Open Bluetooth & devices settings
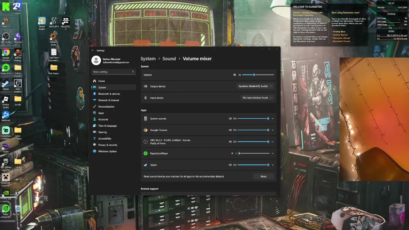This screenshot has height=230, width=409. (114, 94)
